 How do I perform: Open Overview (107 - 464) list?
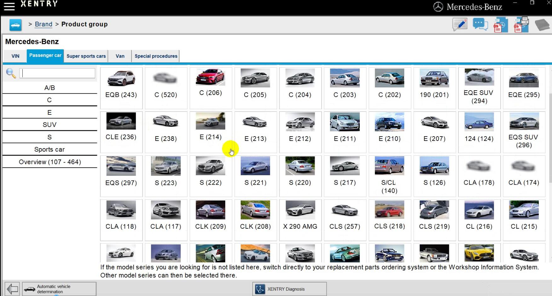[x=49, y=162]
